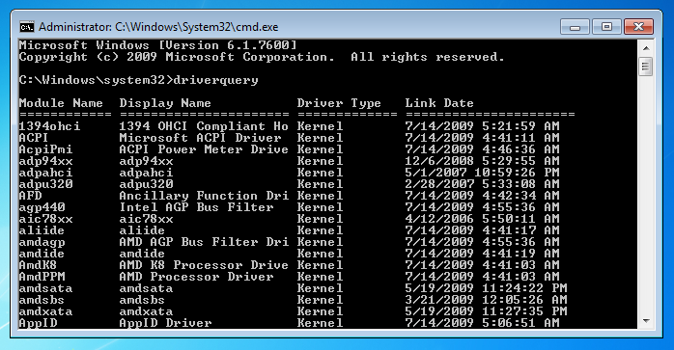The width and height of the screenshot is (674, 350).
Task: Click 'Microsoft ACPI Driver' display name
Action: 200,138
